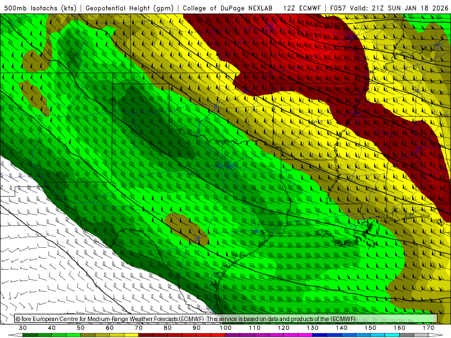The width and height of the screenshot is (451, 338).
Task: Click the 110 knot legend label
Action: 255,328
